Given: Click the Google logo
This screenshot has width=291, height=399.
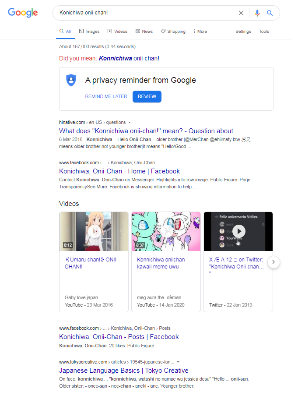Looking at the screenshot, I should [23, 12].
